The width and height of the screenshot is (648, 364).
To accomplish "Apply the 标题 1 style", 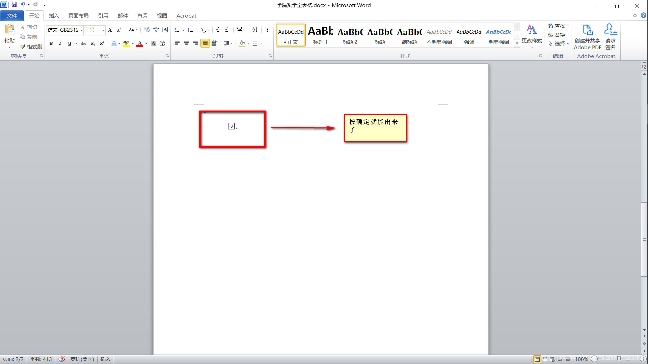I will 320,35.
